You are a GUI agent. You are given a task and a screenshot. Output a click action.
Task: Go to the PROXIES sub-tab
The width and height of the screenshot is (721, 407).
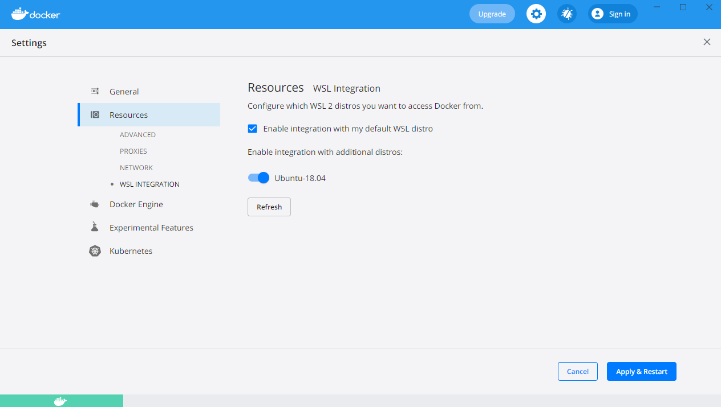click(x=133, y=151)
